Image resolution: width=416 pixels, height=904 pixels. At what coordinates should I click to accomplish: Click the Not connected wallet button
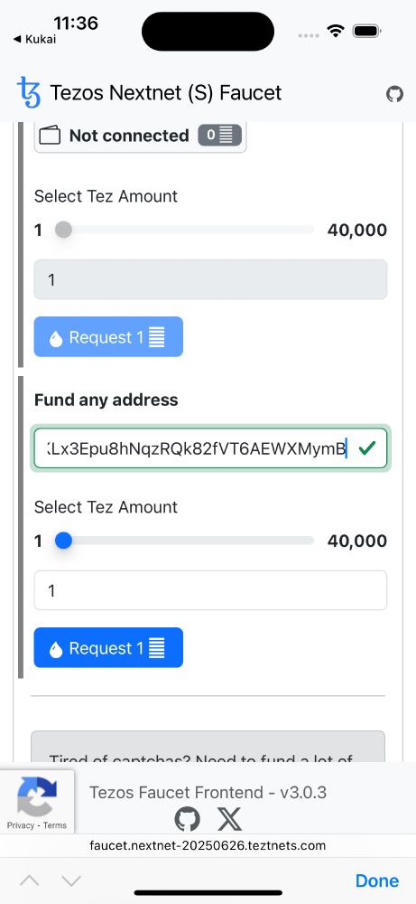tap(140, 137)
